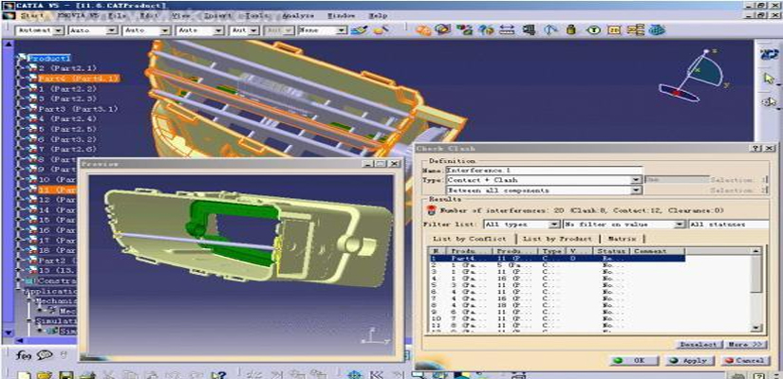Click the Save icon in bottom toolbar
783x379 pixels.
pos(66,374)
